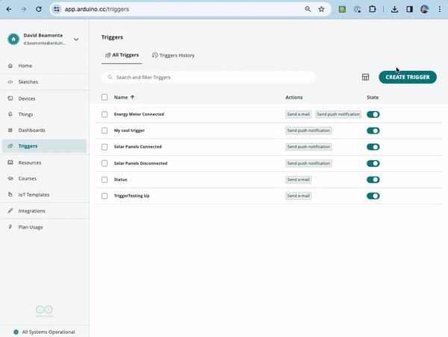Open Things from the sidebar

[x=45, y=114]
